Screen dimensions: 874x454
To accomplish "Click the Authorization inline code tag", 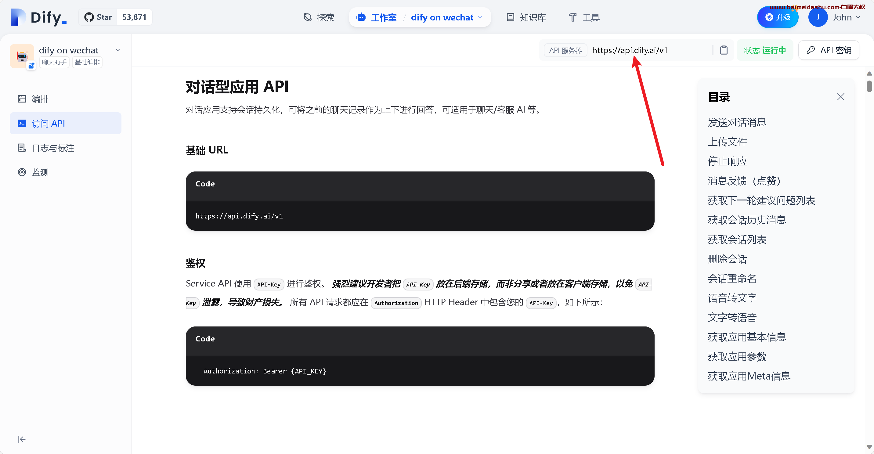I will pyautogui.click(x=396, y=303).
